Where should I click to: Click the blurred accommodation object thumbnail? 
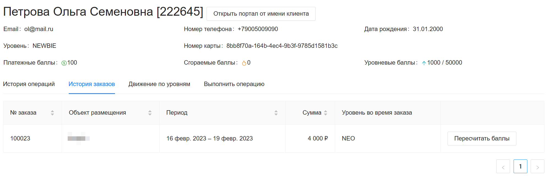point(78,138)
